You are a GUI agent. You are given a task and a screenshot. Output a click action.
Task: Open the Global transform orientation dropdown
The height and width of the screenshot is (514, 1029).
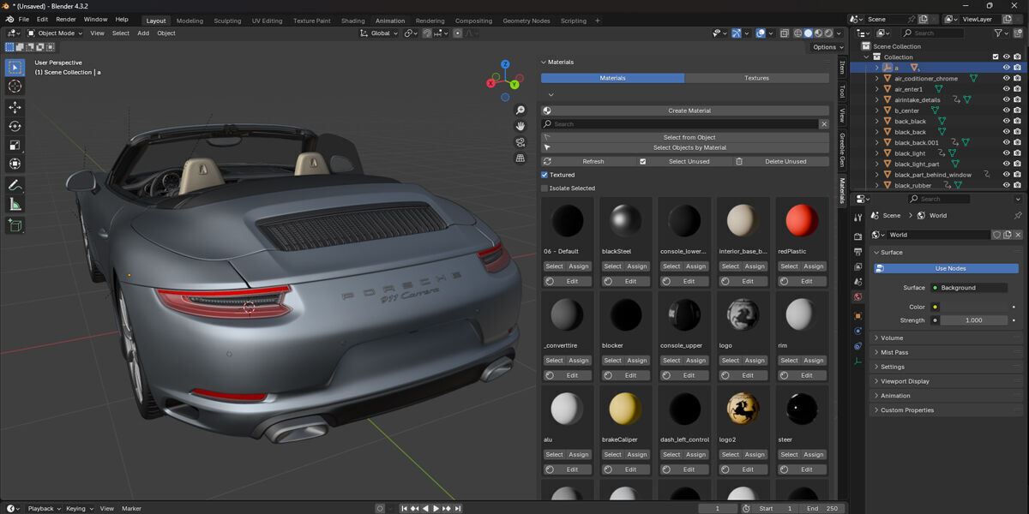378,33
